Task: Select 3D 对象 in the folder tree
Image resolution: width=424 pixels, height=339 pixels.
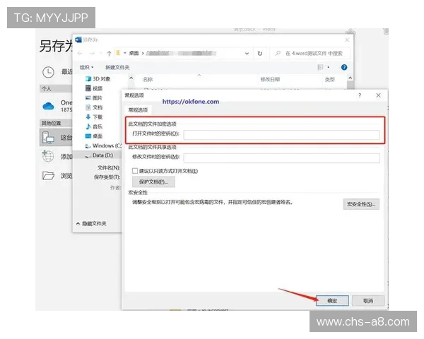Action: (x=98, y=78)
